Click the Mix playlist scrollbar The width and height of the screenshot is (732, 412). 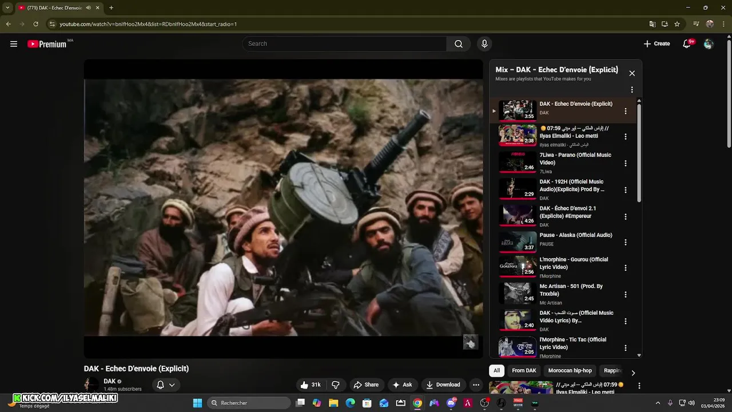tap(639, 152)
